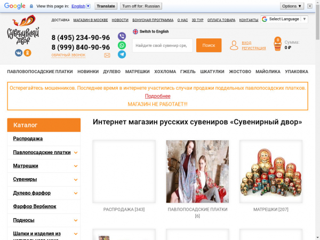Image resolution: width=320 pixels, height=240 pixels.
Task: Click the UK flag icon
Action: 135,31
